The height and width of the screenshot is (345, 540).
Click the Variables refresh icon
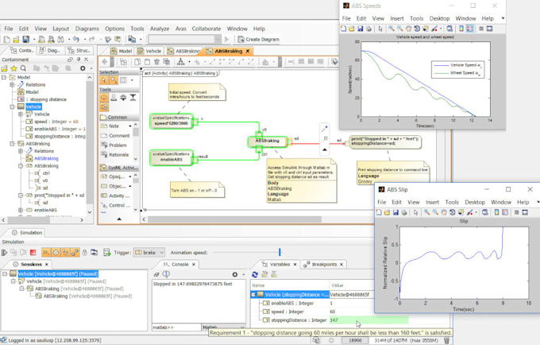pyautogui.click(x=255, y=274)
